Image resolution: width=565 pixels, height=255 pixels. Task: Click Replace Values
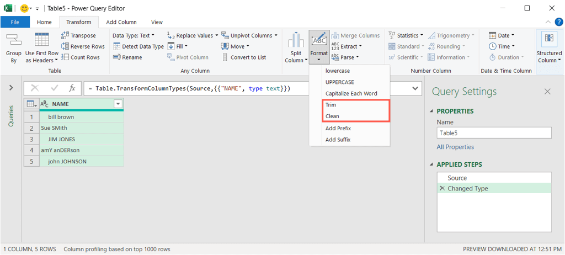193,35
